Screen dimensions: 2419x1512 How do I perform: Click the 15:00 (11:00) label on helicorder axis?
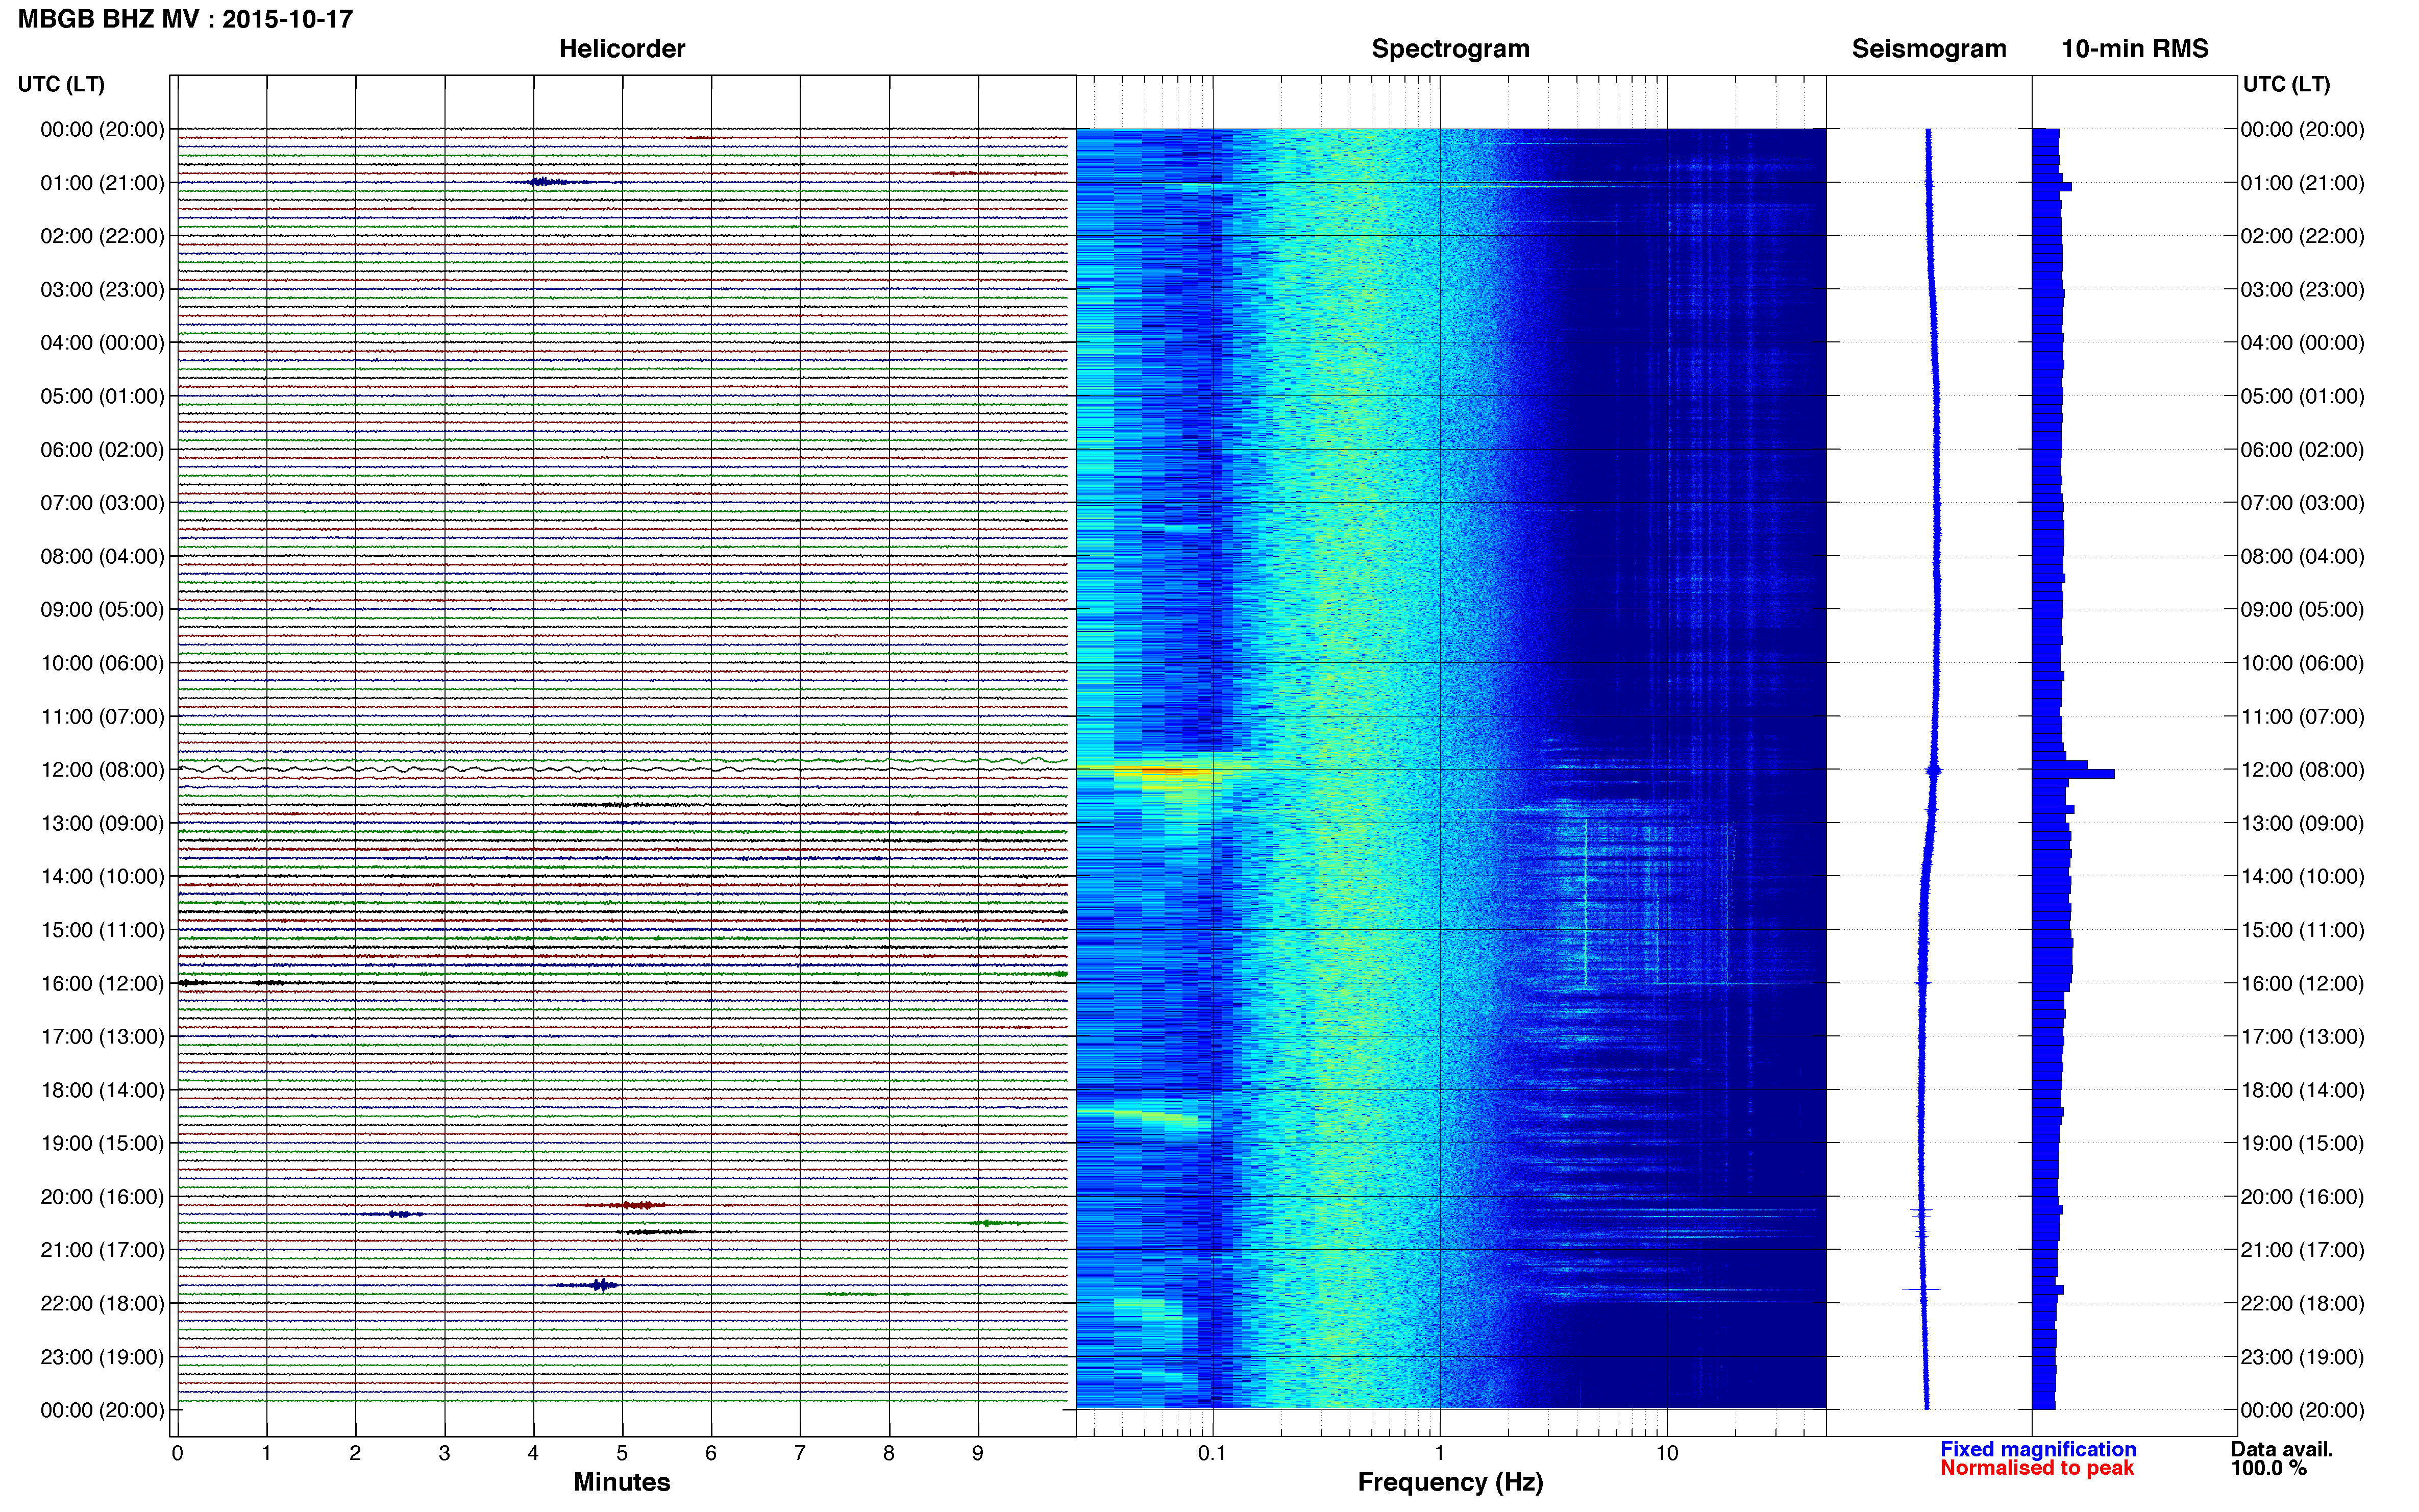[x=102, y=930]
